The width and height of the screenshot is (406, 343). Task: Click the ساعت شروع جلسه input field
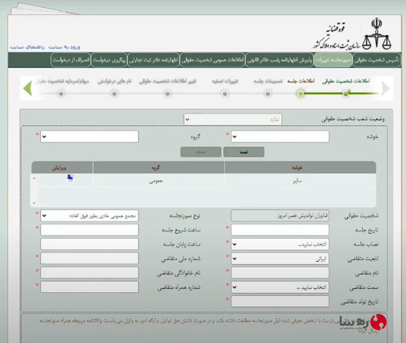[89, 229]
